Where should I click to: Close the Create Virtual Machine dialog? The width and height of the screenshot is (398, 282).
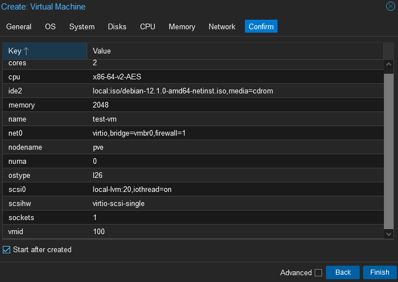[390, 7]
